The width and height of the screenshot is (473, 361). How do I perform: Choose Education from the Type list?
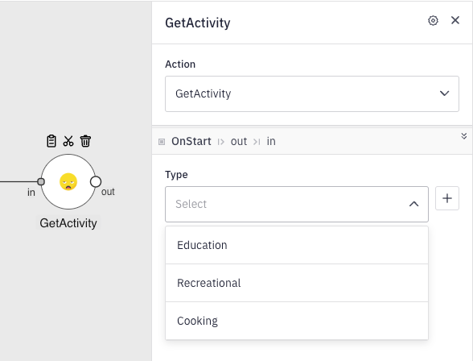pyautogui.click(x=297, y=245)
